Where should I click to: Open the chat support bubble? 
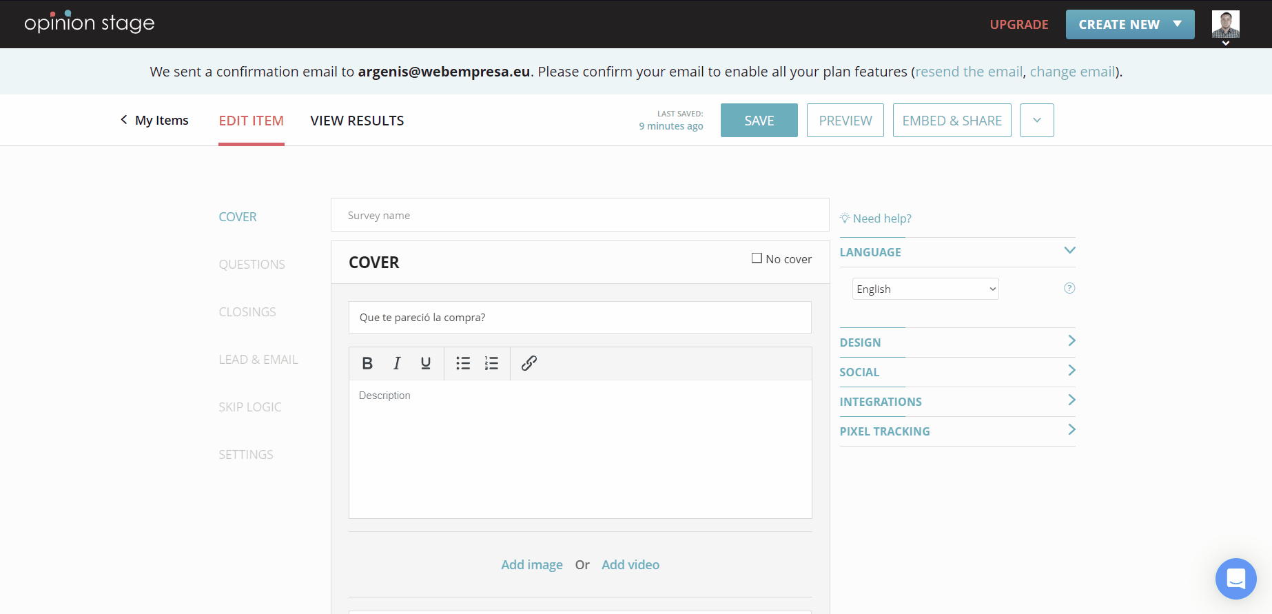(x=1235, y=578)
